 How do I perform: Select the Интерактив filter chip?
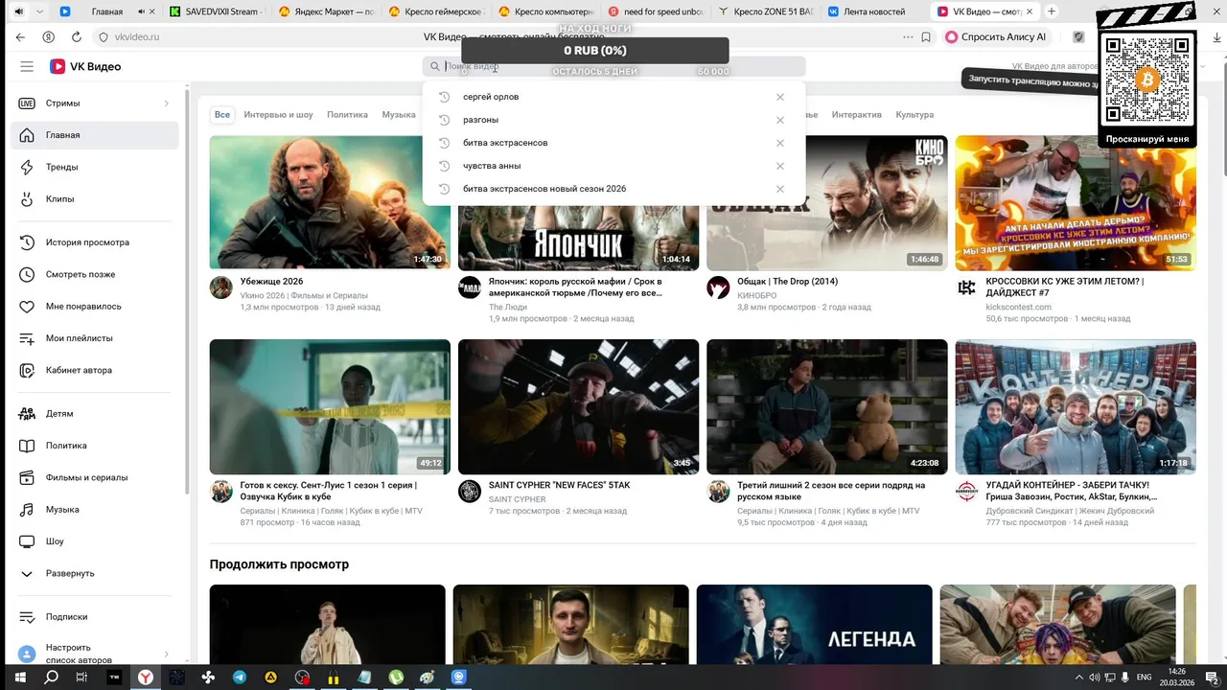(x=856, y=115)
